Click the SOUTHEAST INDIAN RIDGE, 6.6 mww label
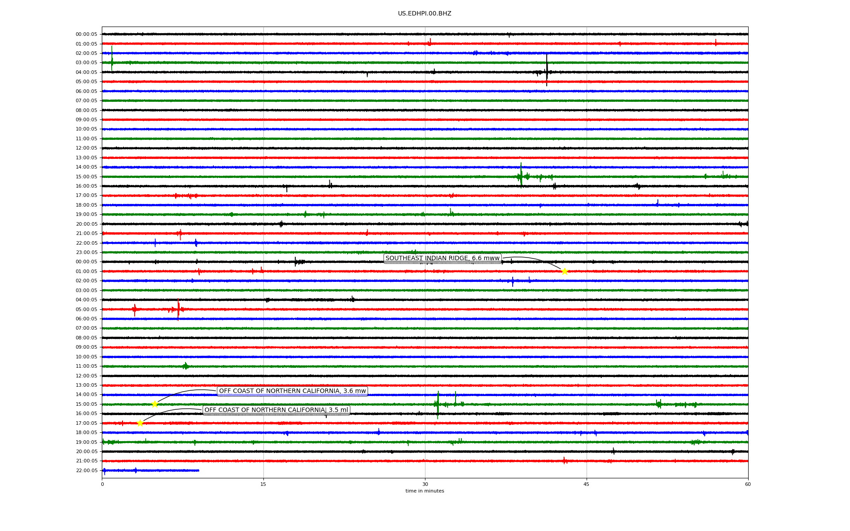Image resolution: width=850 pixels, height=531 pixels. click(442, 258)
